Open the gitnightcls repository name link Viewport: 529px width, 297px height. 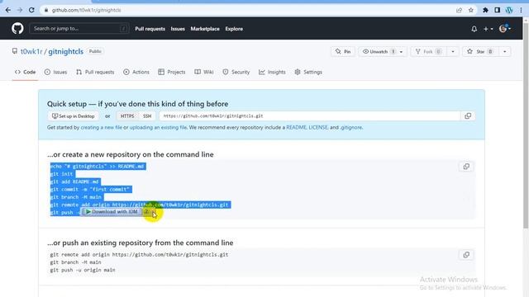pyautogui.click(x=66, y=51)
